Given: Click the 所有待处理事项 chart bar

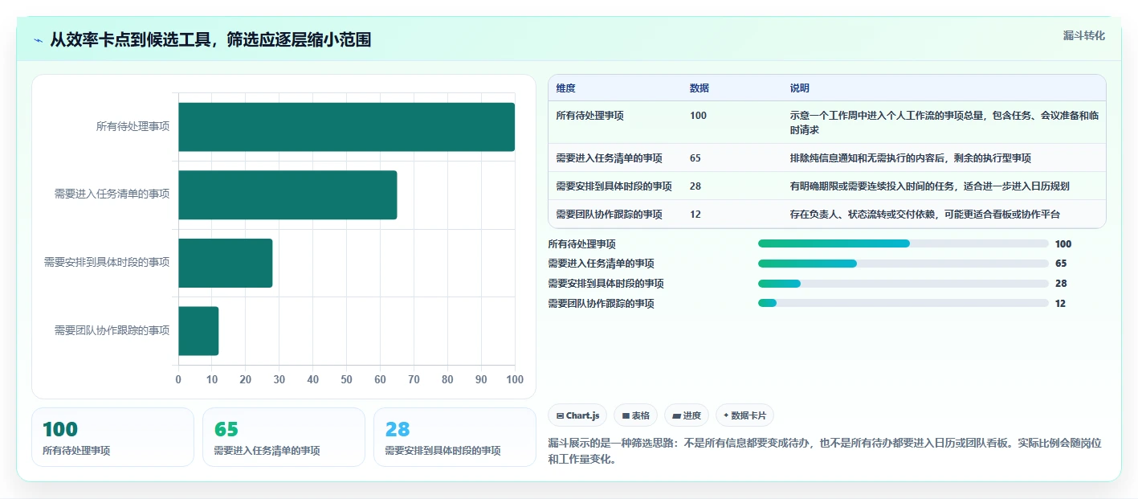Looking at the screenshot, I should point(346,127).
